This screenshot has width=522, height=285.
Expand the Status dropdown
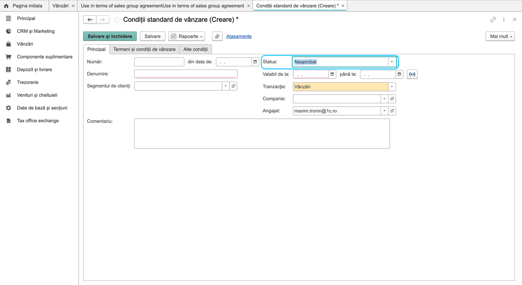coord(392,62)
